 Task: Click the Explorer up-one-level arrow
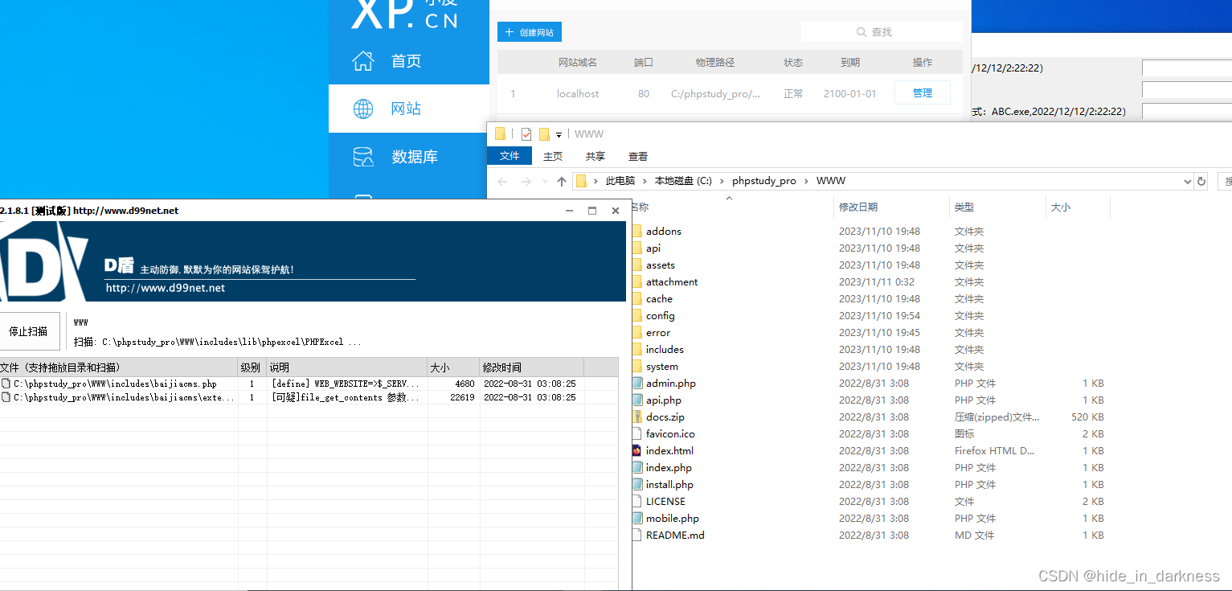[561, 182]
